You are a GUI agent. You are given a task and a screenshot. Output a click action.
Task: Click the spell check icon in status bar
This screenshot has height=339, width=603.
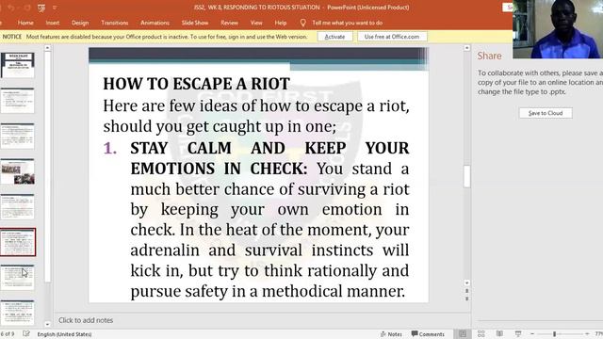click(26, 333)
